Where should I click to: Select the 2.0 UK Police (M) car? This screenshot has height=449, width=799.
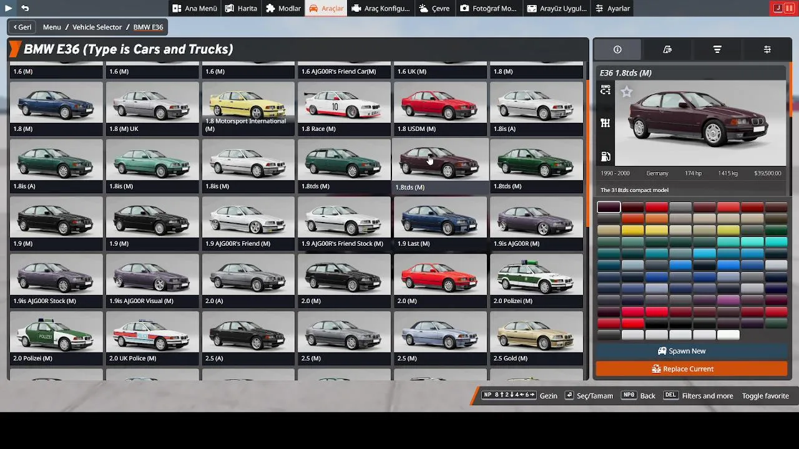(x=152, y=339)
